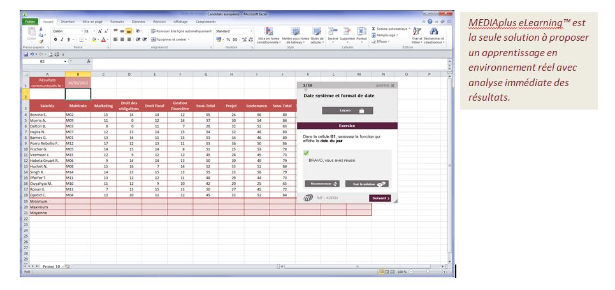Click the red font color A

click(x=103, y=40)
